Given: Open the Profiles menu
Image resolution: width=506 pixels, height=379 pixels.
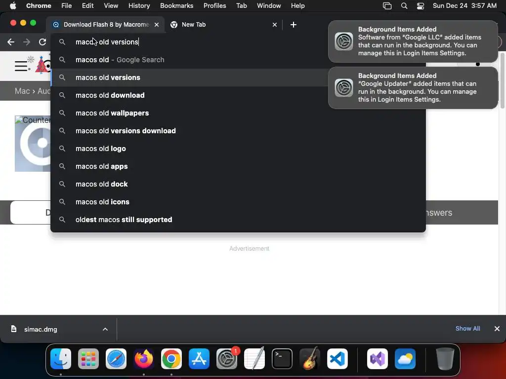Looking at the screenshot, I should click(x=214, y=5).
